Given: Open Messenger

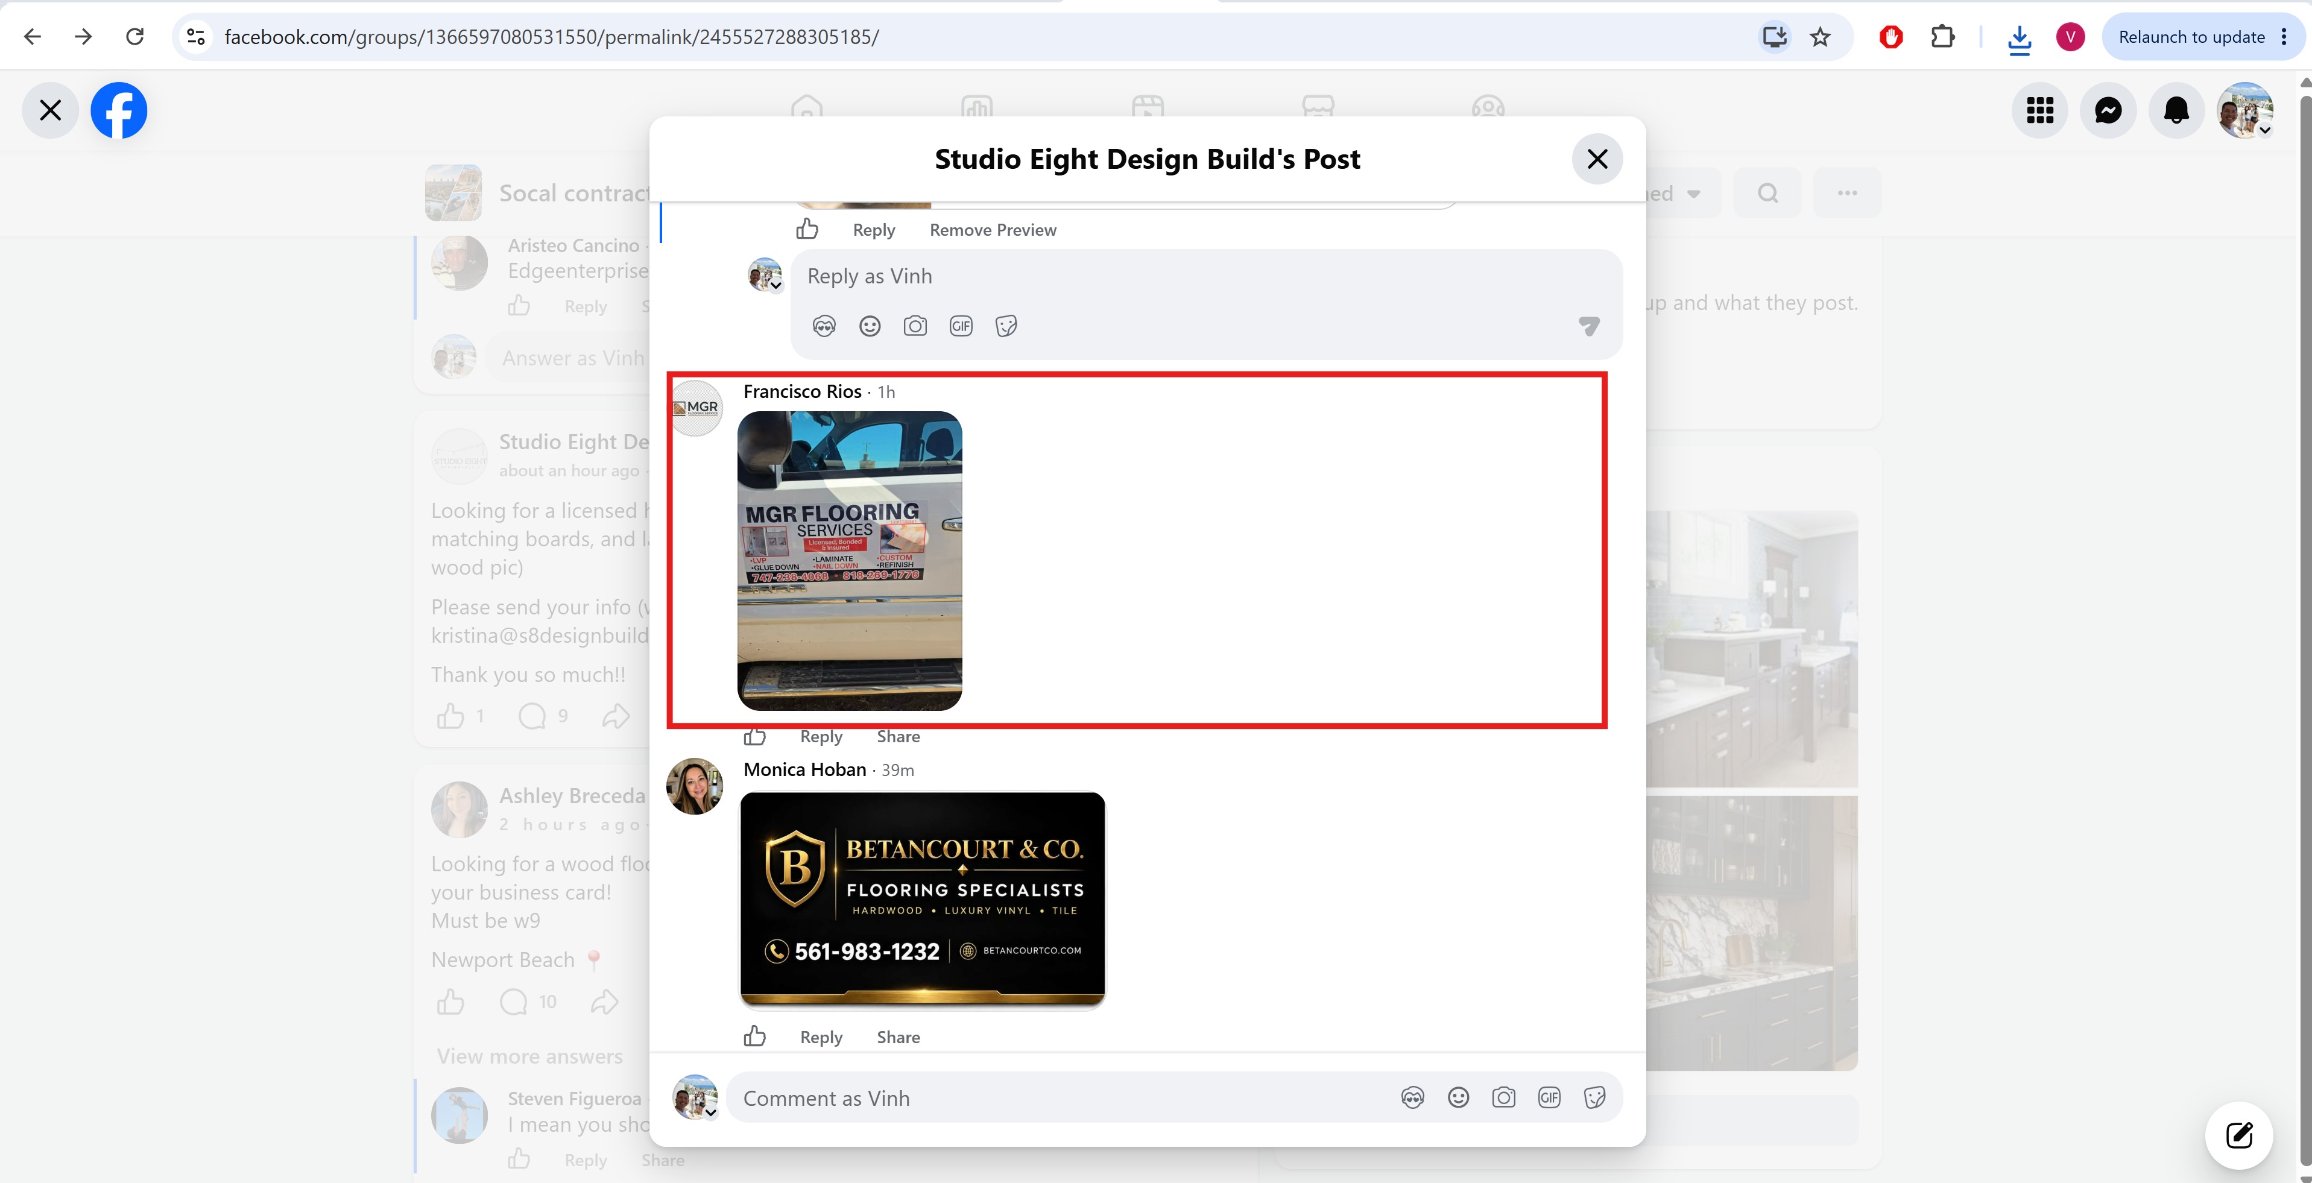Looking at the screenshot, I should click(2108, 110).
